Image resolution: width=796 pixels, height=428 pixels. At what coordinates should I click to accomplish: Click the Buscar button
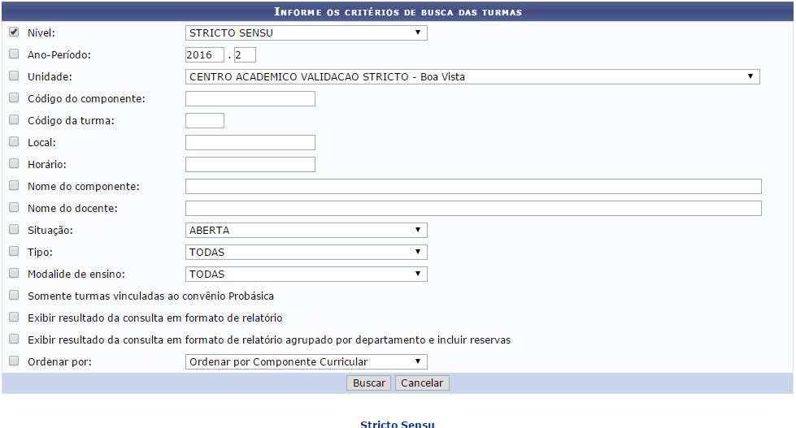pyautogui.click(x=369, y=383)
